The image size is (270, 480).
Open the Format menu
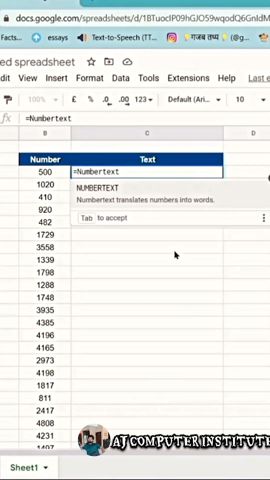coord(89,78)
